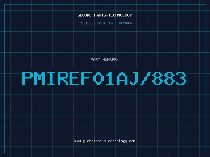Click the 'PART NUMBER:' label
The height and width of the screenshot is (157, 210).
pos(105,60)
